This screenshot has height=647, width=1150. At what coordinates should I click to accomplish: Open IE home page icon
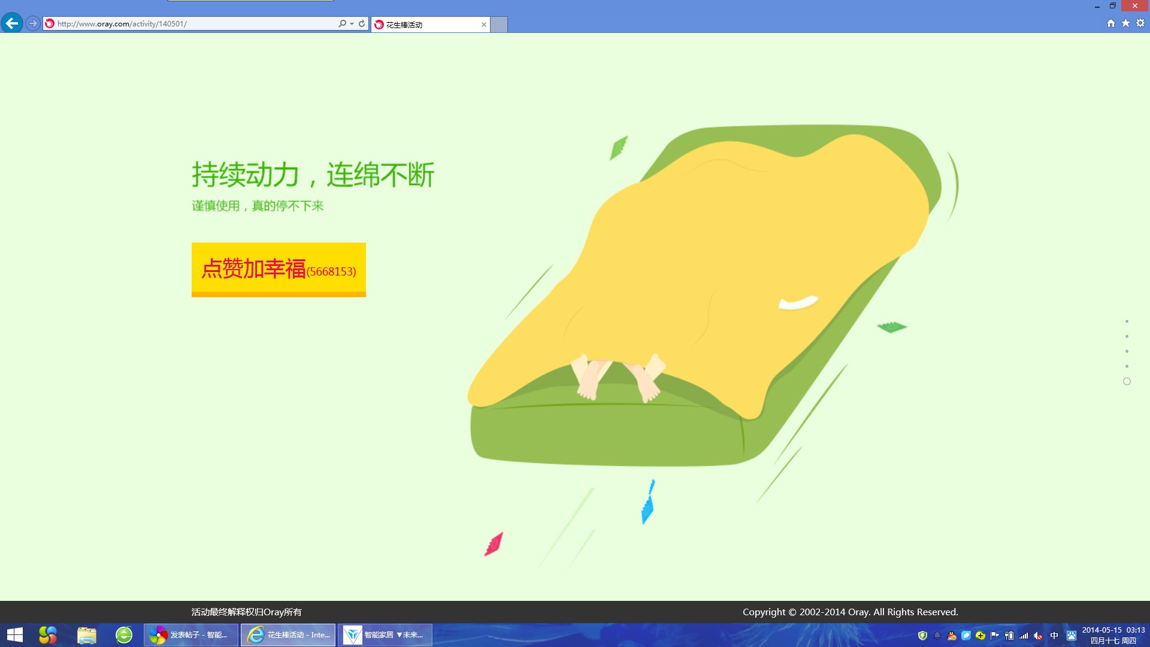1110,23
